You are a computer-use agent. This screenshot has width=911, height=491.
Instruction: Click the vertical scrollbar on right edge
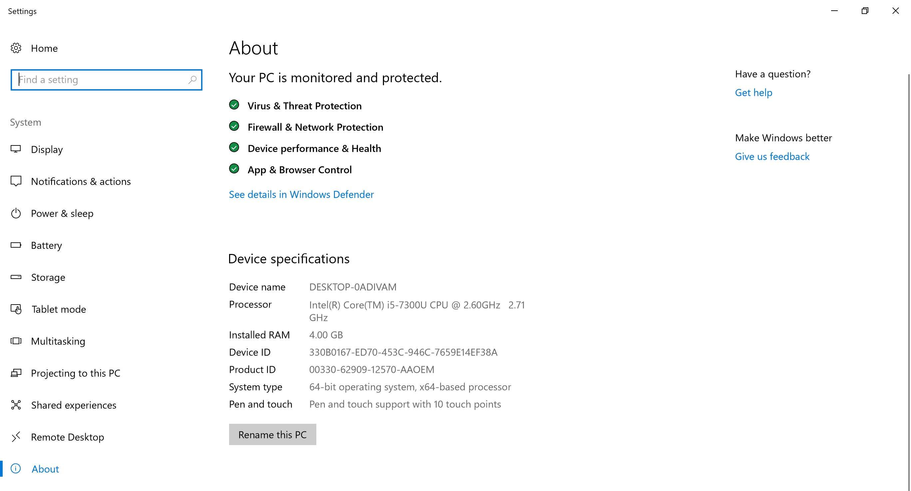tap(909, 247)
